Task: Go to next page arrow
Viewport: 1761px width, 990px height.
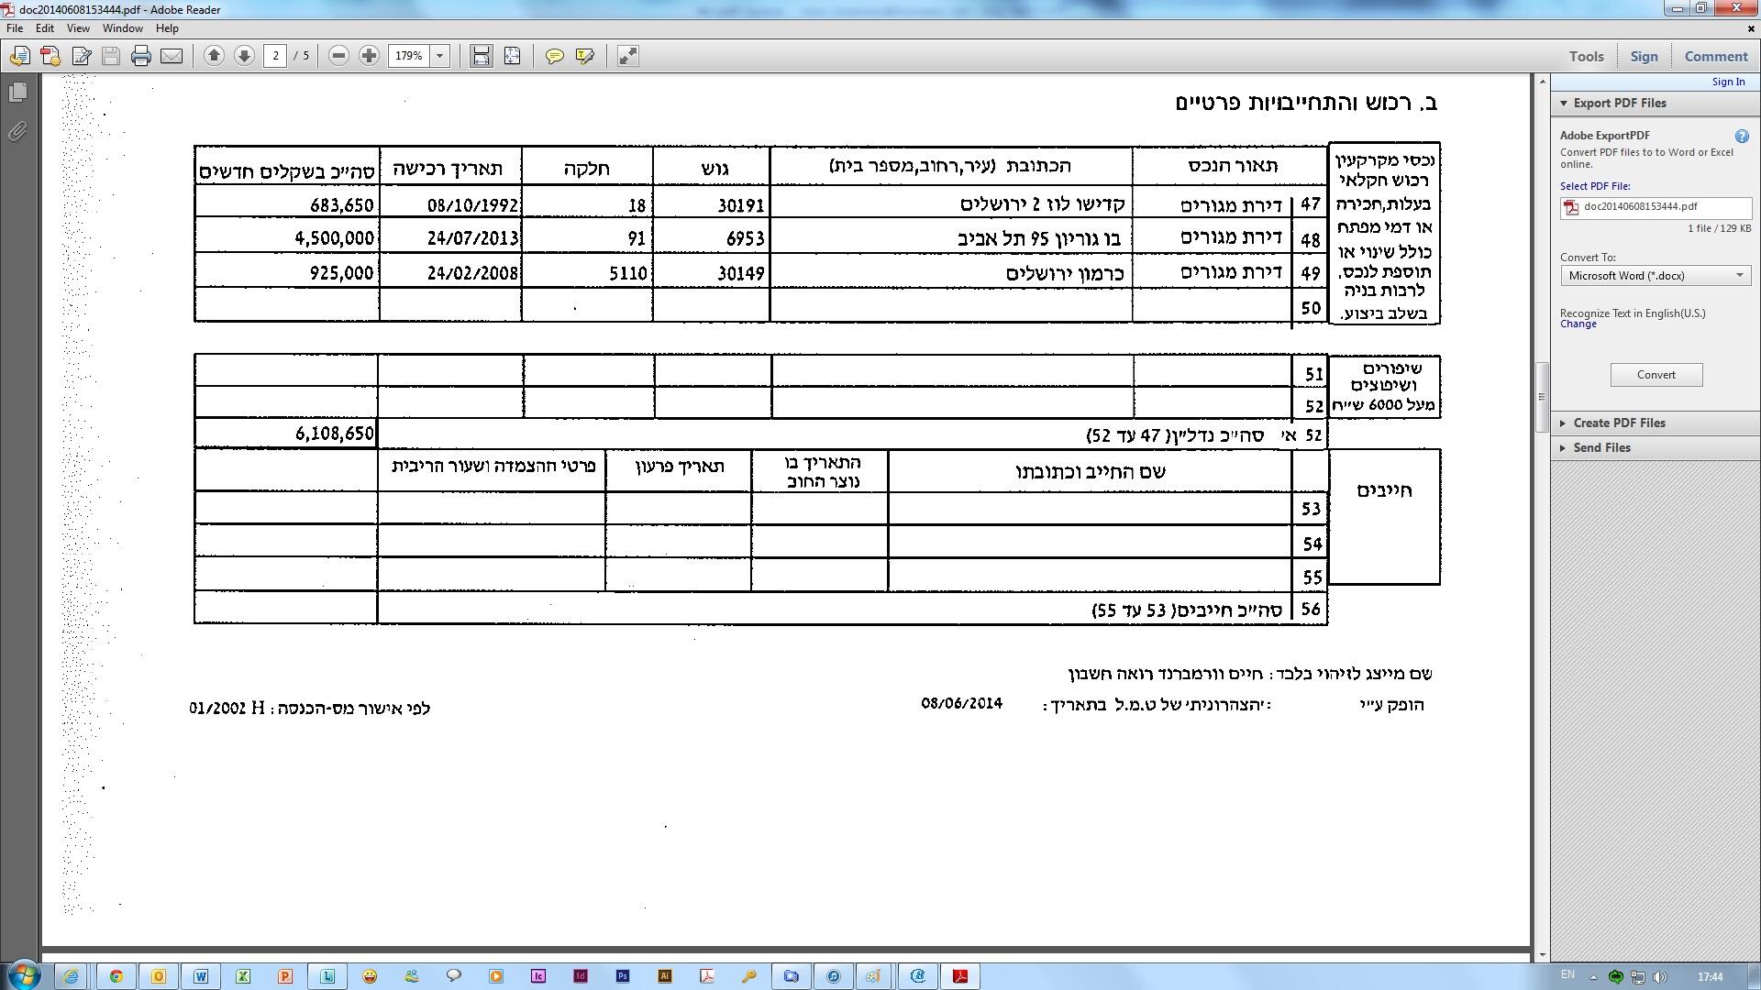Action: tap(244, 56)
